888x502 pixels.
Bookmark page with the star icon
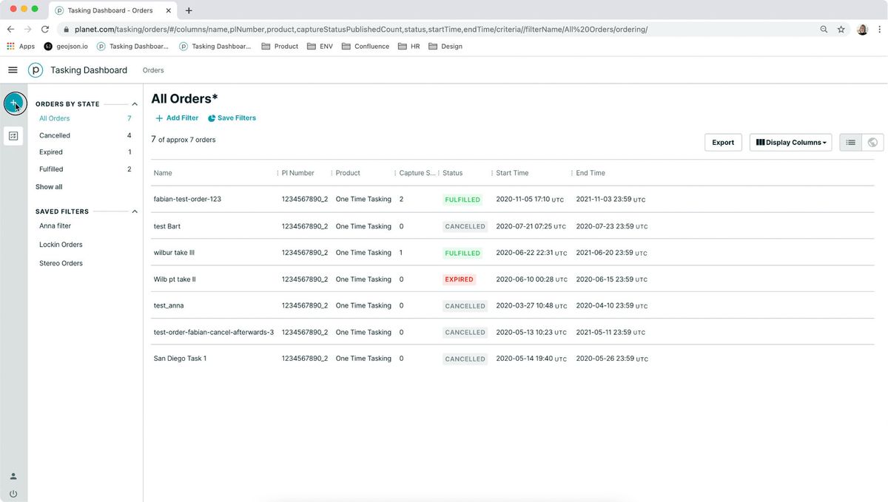[x=841, y=30]
